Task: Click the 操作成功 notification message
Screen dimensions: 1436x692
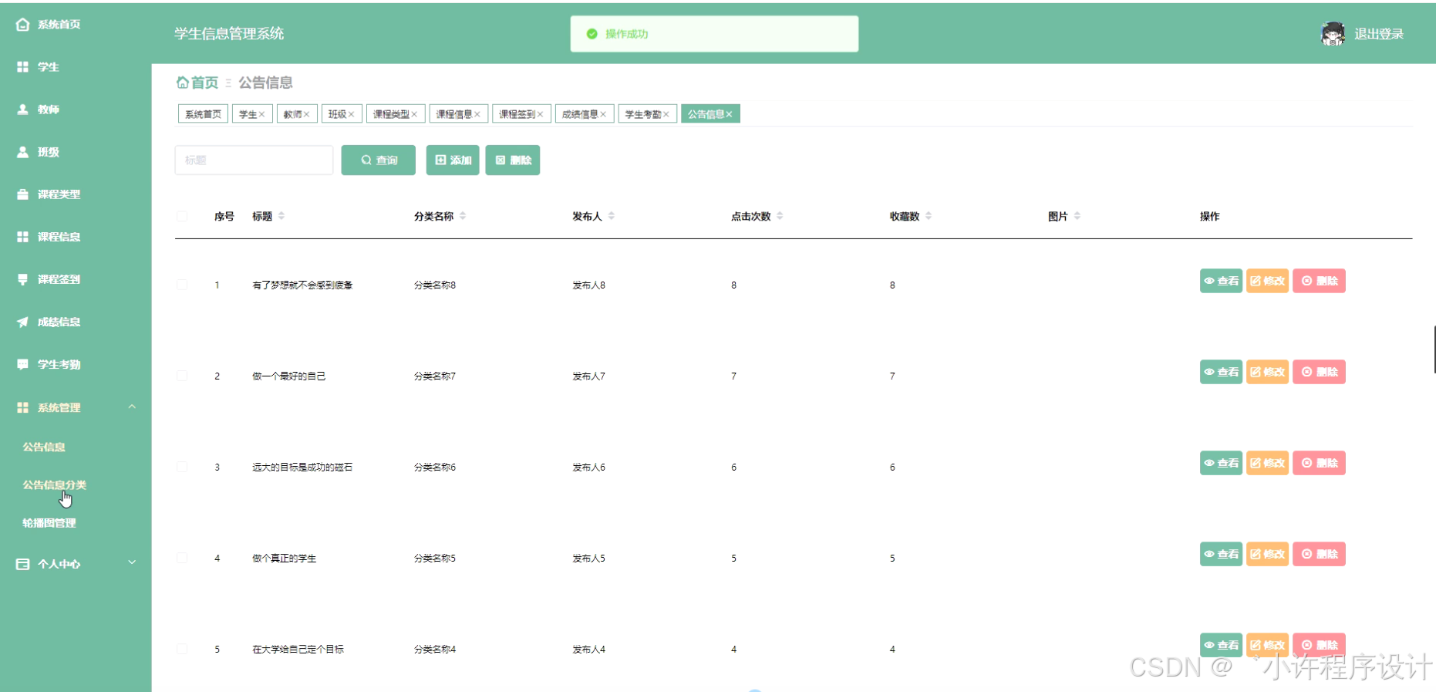Action: coord(714,34)
